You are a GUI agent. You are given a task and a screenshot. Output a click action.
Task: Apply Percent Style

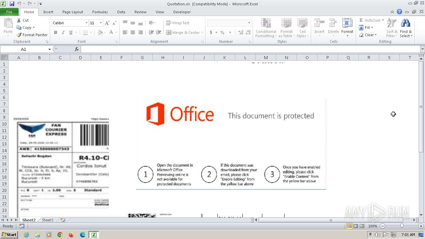(x=222, y=33)
